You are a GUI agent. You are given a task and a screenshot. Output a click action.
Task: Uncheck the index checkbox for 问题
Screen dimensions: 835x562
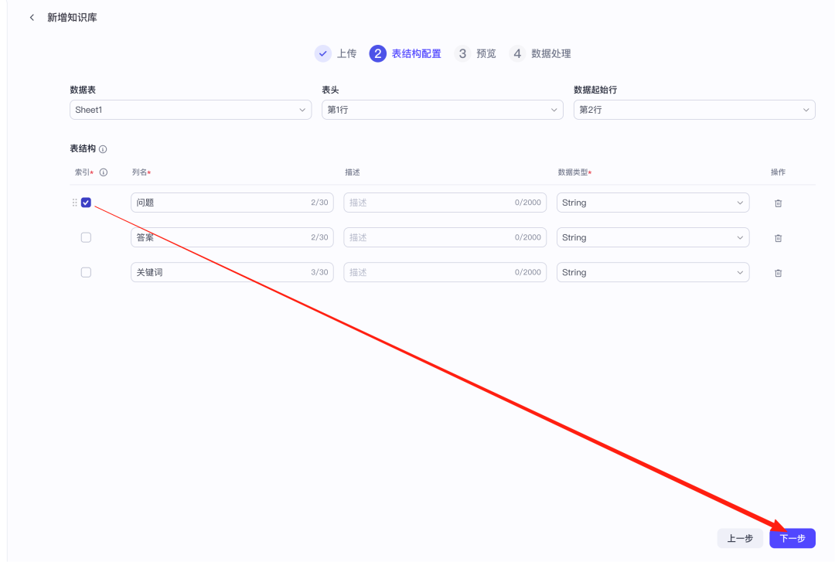click(x=86, y=203)
